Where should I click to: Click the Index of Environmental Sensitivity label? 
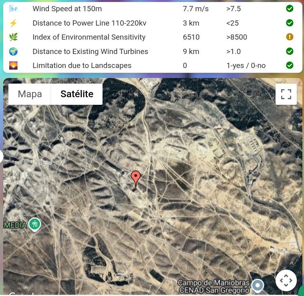tap(89, 37)
